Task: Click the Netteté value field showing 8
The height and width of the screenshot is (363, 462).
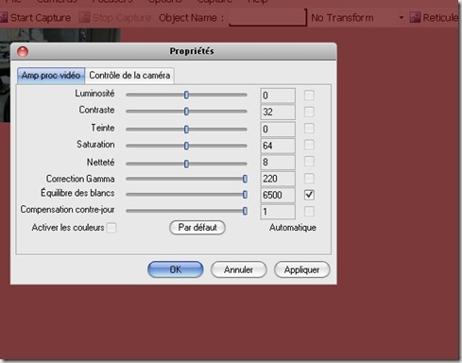Action: [278, 163]
